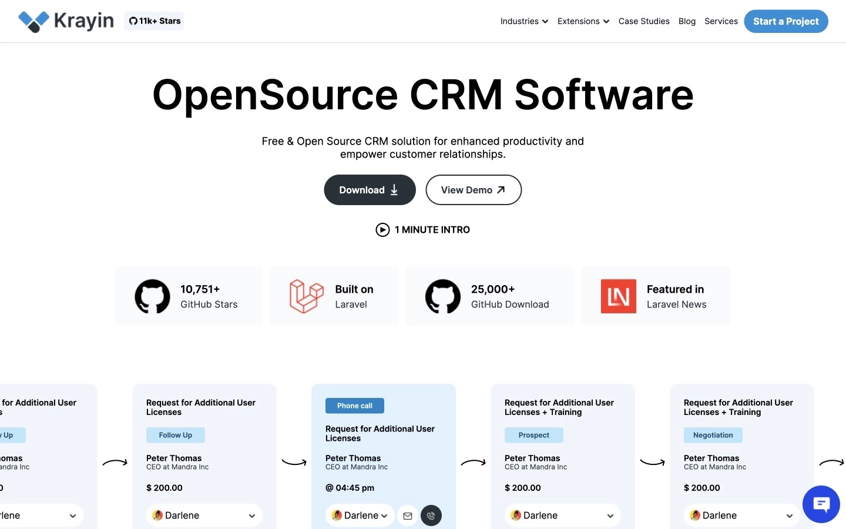Click Featured in Laravel News text
The image size is (846, 529).
(x=676, y=296)
